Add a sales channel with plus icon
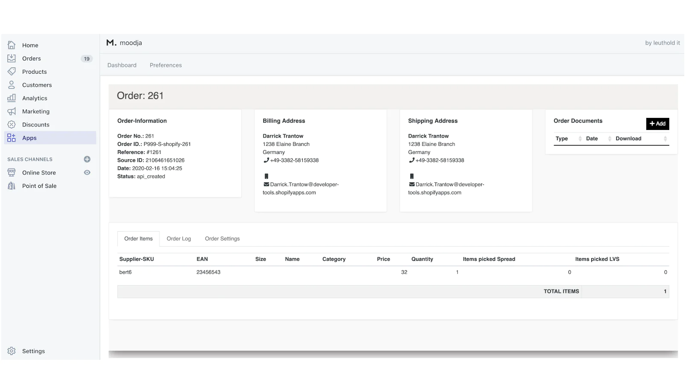The width and height of the screenshot is (686, 386). click(87, 160)
